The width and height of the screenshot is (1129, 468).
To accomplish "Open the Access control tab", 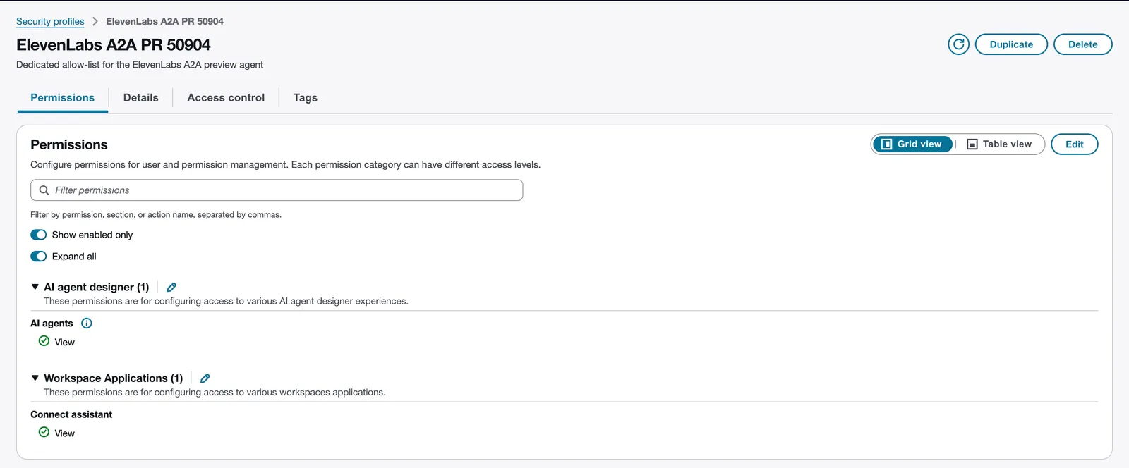I will 226,98.
